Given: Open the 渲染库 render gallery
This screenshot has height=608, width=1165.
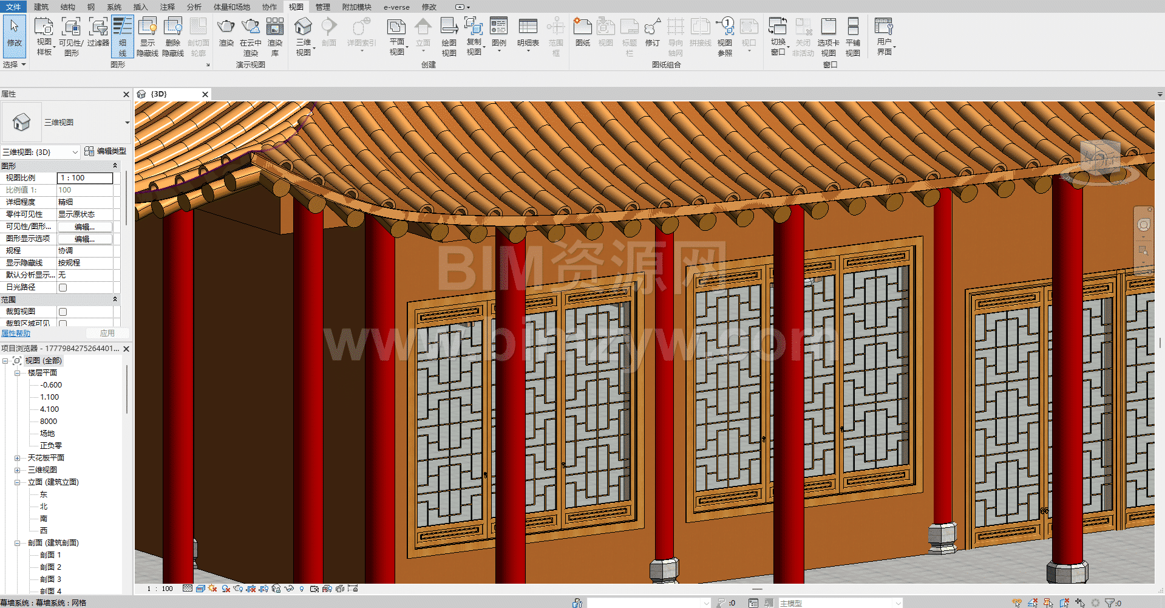Looking at the screenshot, I should coord(275,36).
